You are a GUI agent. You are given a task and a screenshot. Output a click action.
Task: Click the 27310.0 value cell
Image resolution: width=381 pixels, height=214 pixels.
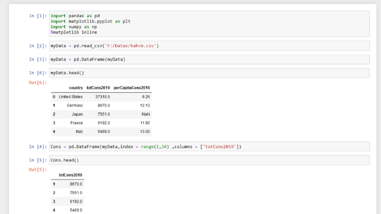102,97
